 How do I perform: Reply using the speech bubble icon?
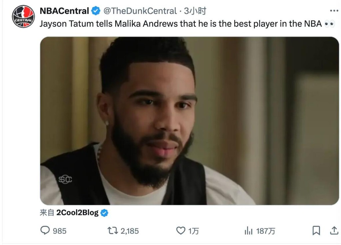[x=45, y=230]
